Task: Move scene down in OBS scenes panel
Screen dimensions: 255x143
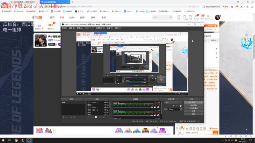Action: tap(74, 117)
